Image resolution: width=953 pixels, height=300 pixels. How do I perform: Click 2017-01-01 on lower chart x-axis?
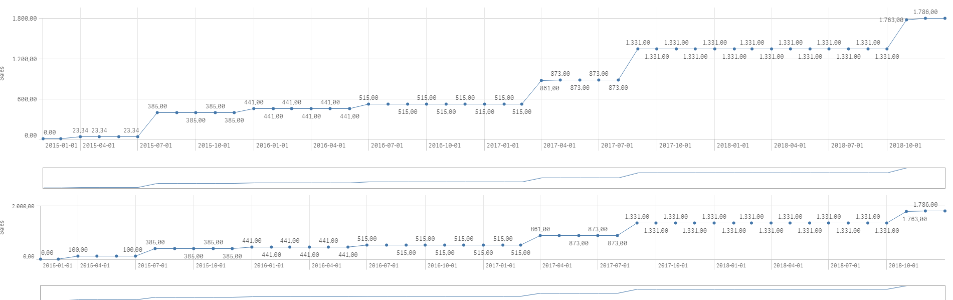pyautogui.click(x=500, y=265)
